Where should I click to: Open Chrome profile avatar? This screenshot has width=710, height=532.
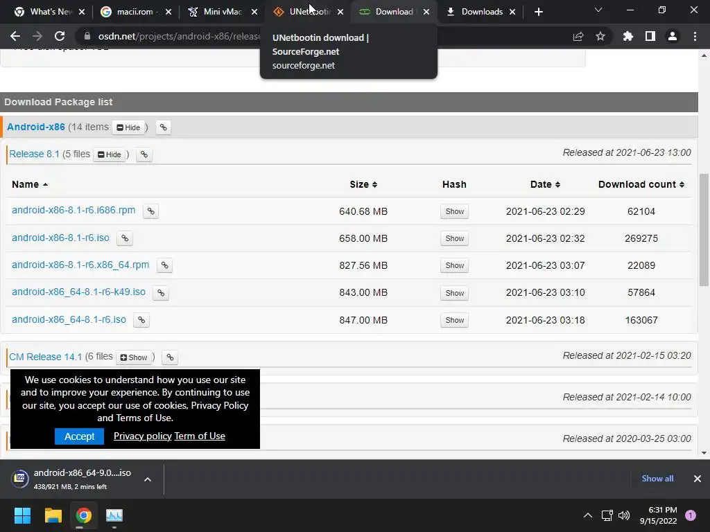click(x=673, y=36)
